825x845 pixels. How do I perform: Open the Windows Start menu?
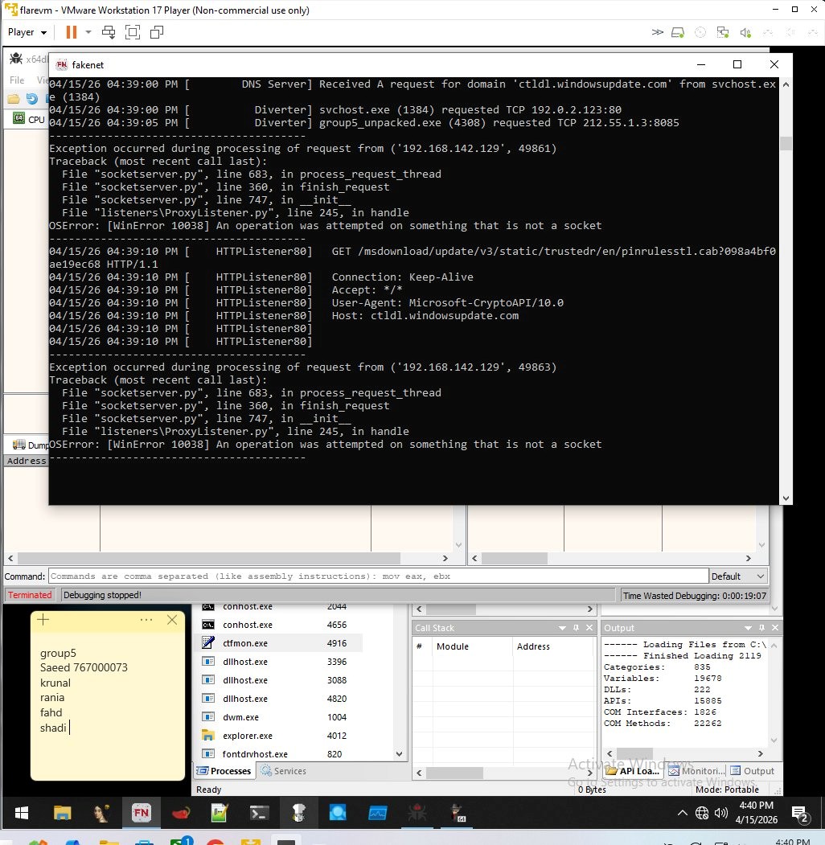[22, 813]
